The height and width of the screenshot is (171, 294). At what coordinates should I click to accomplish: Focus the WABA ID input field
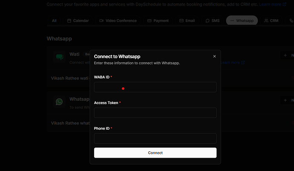coord(155,87)
